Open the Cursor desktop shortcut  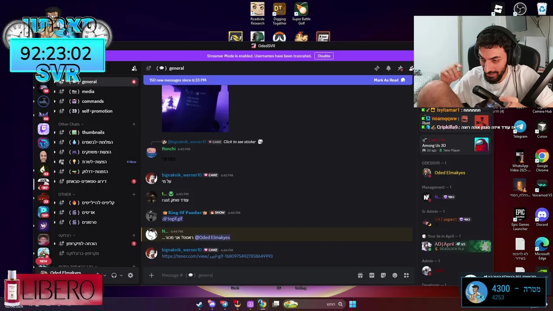542,129
